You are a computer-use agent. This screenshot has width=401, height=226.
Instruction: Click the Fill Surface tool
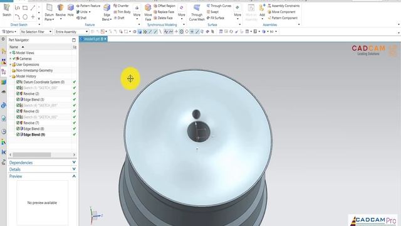pyautogui.click(x=216, y=18)
